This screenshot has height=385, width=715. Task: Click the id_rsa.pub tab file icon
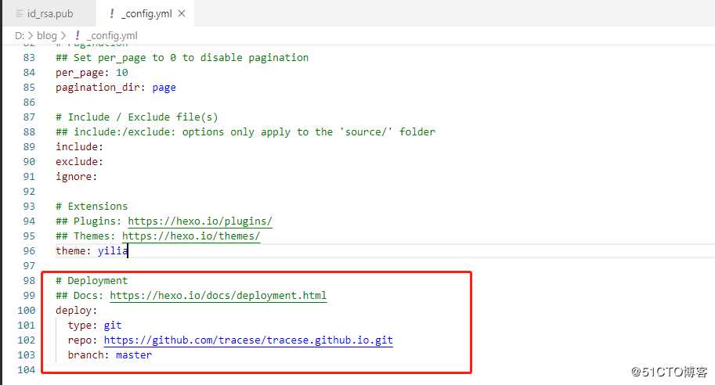coord(19,13)
